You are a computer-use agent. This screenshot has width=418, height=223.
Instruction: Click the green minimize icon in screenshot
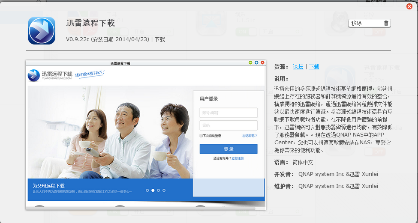click(x=250, y=62)
